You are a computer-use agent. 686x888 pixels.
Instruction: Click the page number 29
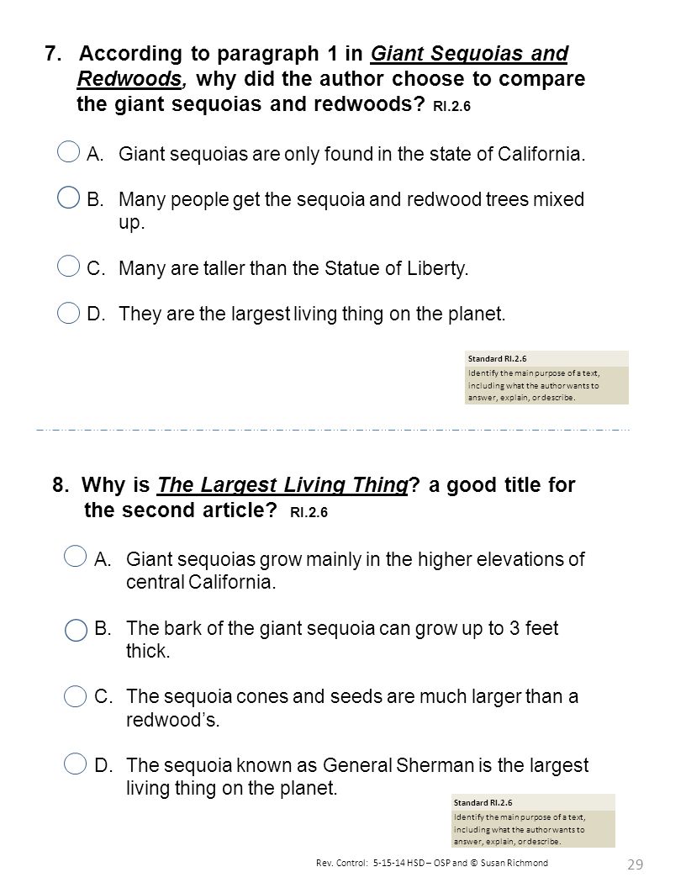(635, 864)
